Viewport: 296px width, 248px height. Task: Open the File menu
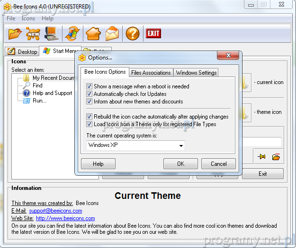coord(11,18)
